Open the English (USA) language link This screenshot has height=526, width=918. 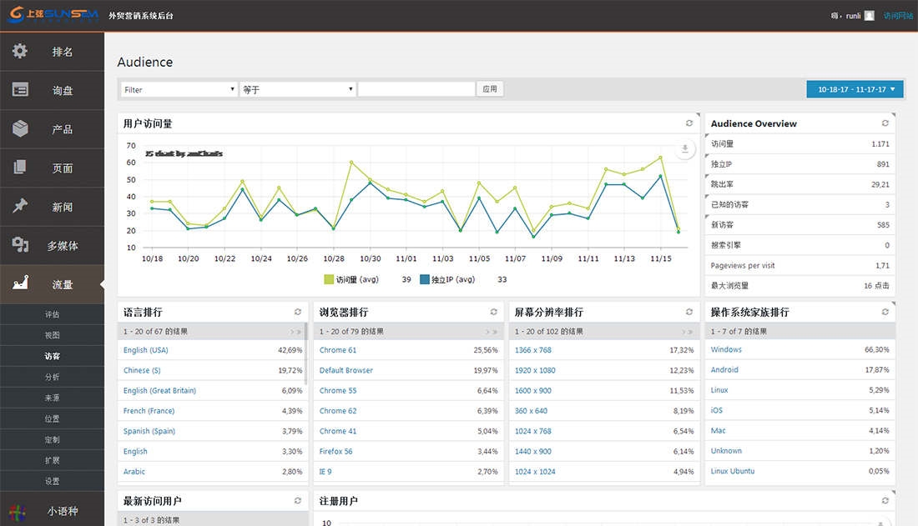coord(146,350)
